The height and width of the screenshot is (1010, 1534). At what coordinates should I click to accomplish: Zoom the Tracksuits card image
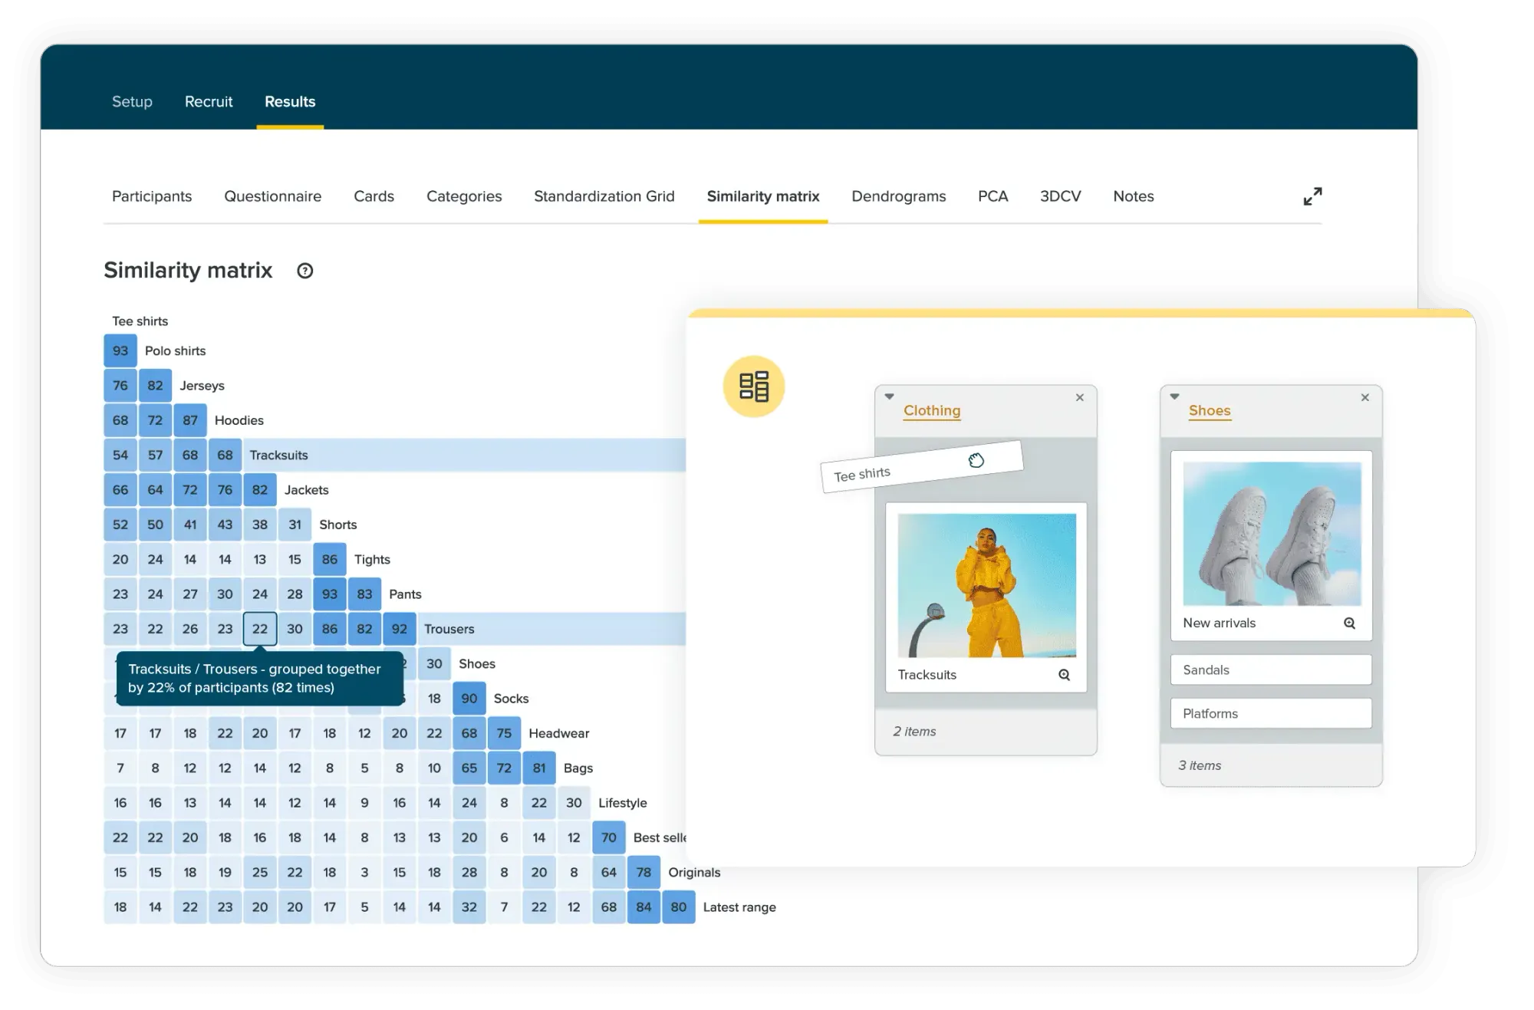coord(1064,675)
